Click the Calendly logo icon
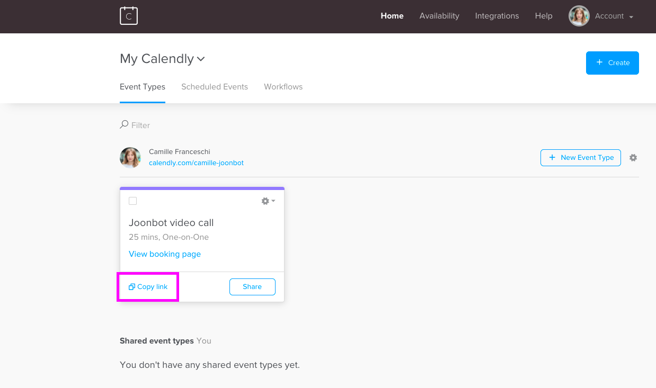 (129, 16)
